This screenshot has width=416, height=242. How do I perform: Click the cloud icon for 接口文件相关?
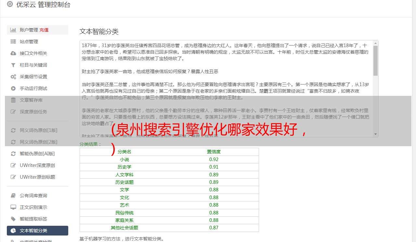coord(13,53)
